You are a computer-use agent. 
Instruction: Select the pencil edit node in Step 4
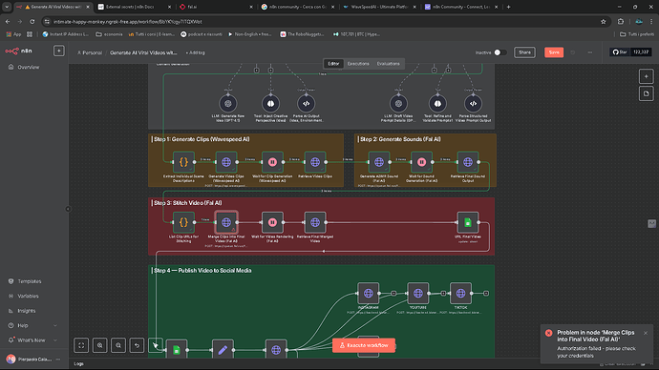click(223, 349)
